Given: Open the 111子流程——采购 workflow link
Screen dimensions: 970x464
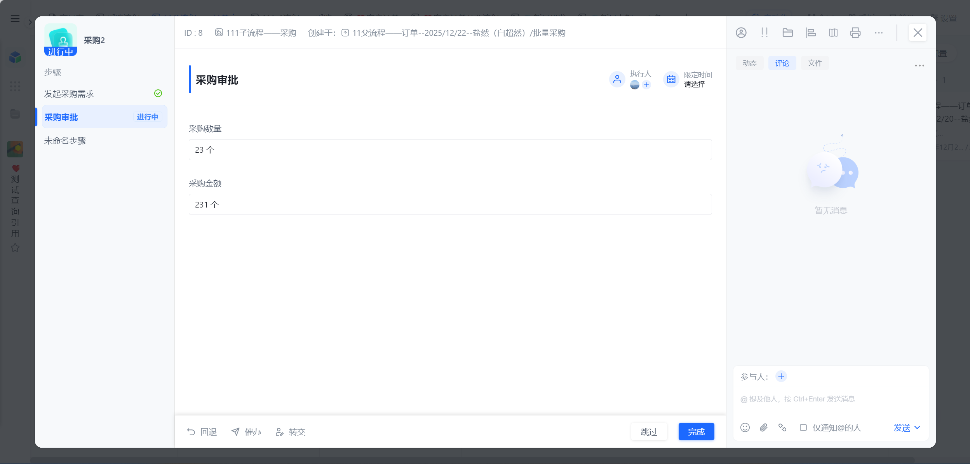Looking at the screenshot, I should [x=256, y=33].
